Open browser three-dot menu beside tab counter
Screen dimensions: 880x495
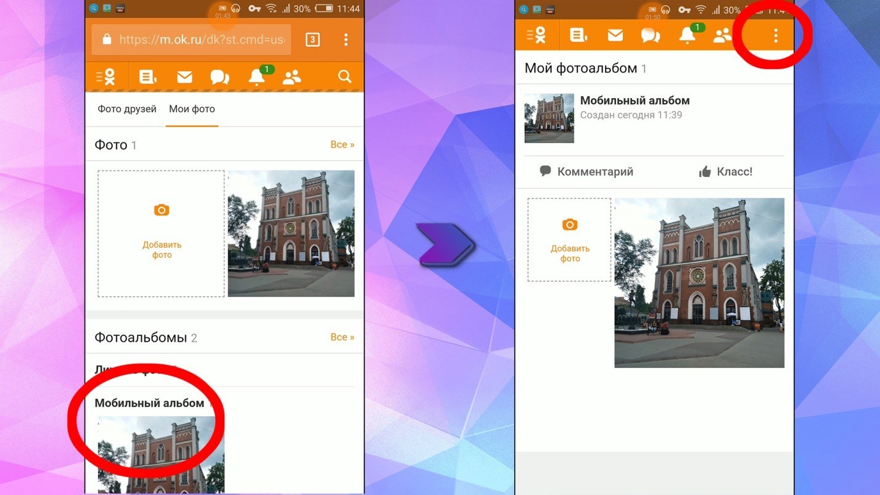346,40
